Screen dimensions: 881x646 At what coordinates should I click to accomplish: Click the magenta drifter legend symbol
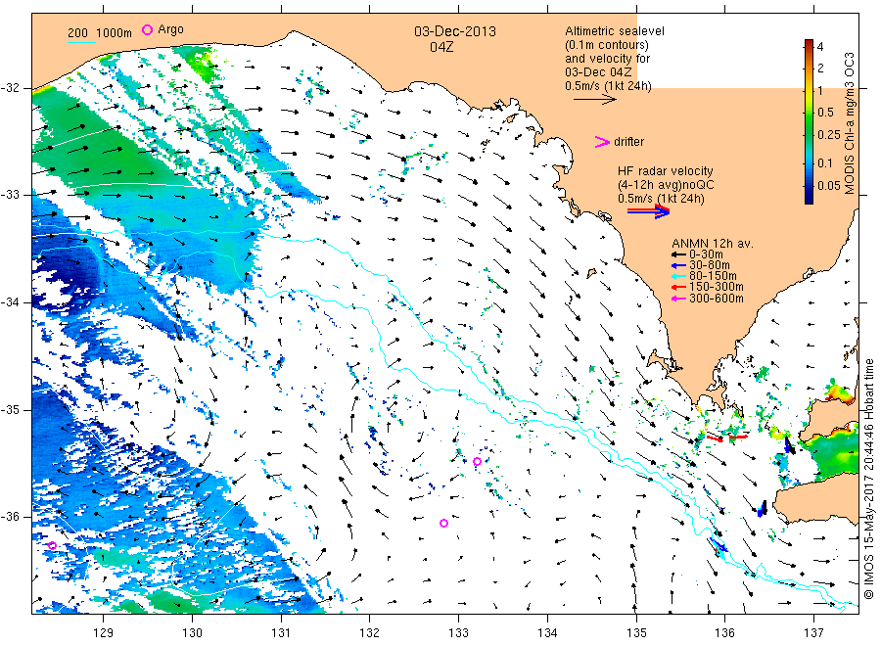tap(602, 142)
